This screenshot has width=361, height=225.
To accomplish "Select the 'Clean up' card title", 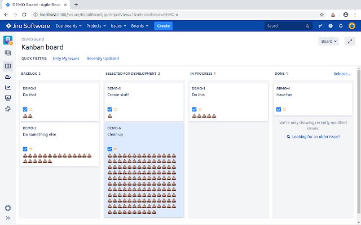I will point(115,134).
